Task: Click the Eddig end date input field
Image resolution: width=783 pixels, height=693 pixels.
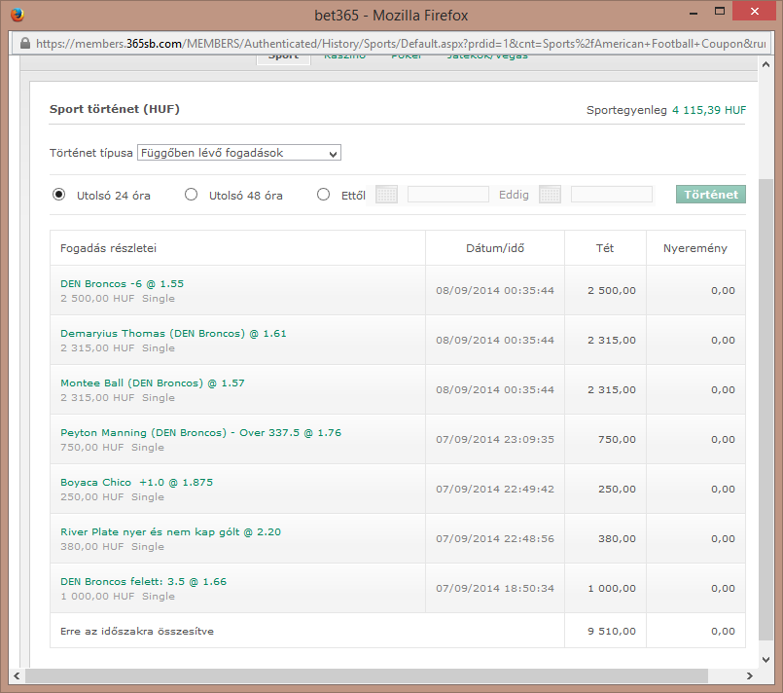Action: click(612, 195)
